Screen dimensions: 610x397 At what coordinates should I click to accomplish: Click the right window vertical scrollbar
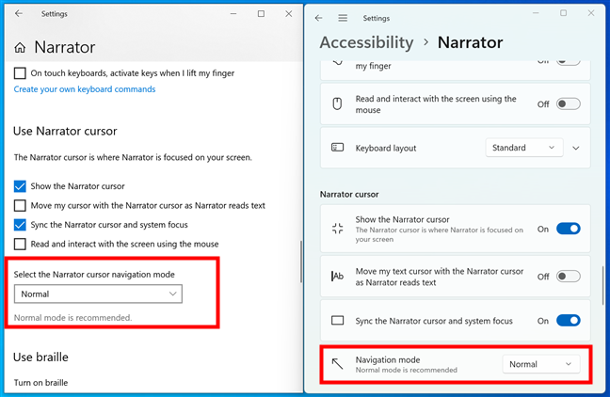(x=603, y=285)
